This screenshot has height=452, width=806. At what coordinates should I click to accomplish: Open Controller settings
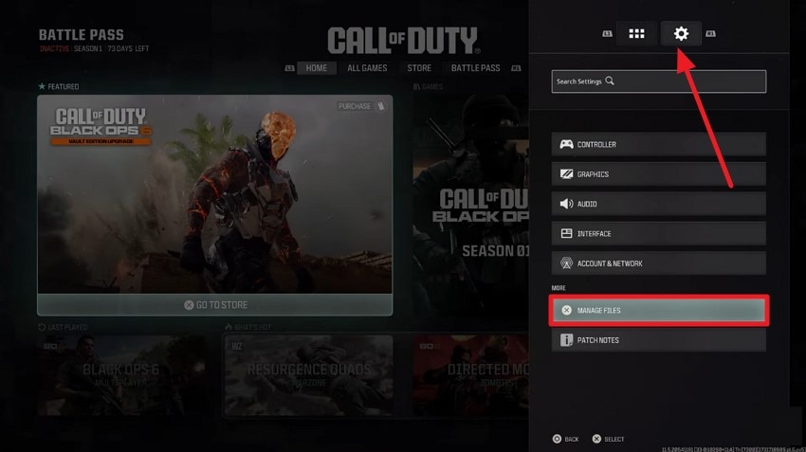click(658, 144)
